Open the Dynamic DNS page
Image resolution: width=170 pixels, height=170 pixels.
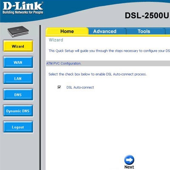coord(18,111)
